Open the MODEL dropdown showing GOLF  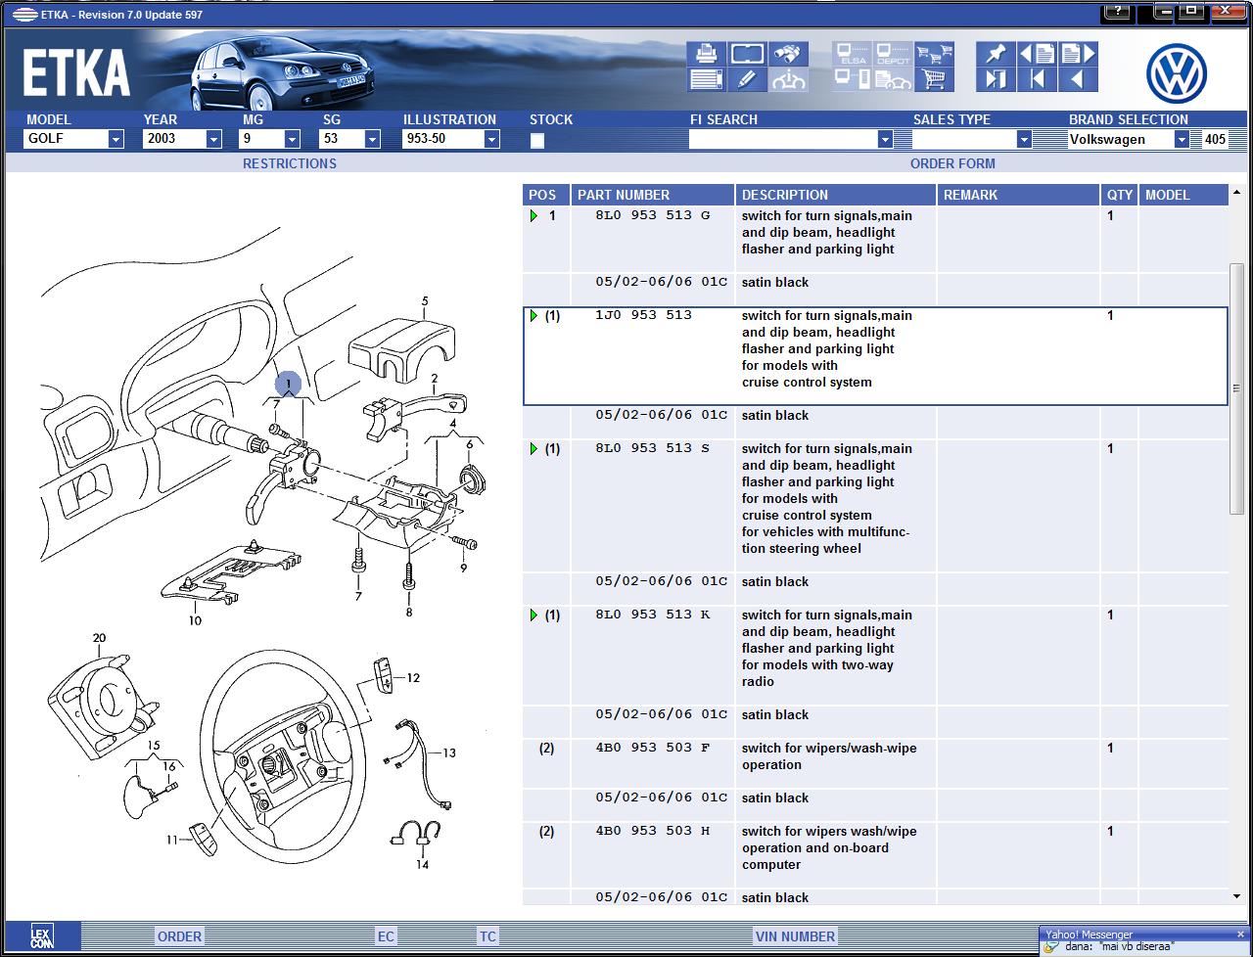tap(116, 139)
